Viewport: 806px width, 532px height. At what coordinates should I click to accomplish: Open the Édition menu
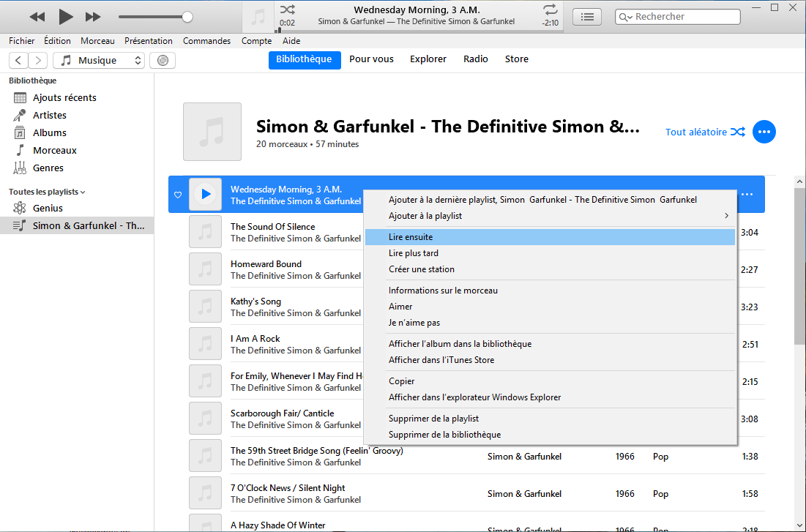[x=57, y=40]
